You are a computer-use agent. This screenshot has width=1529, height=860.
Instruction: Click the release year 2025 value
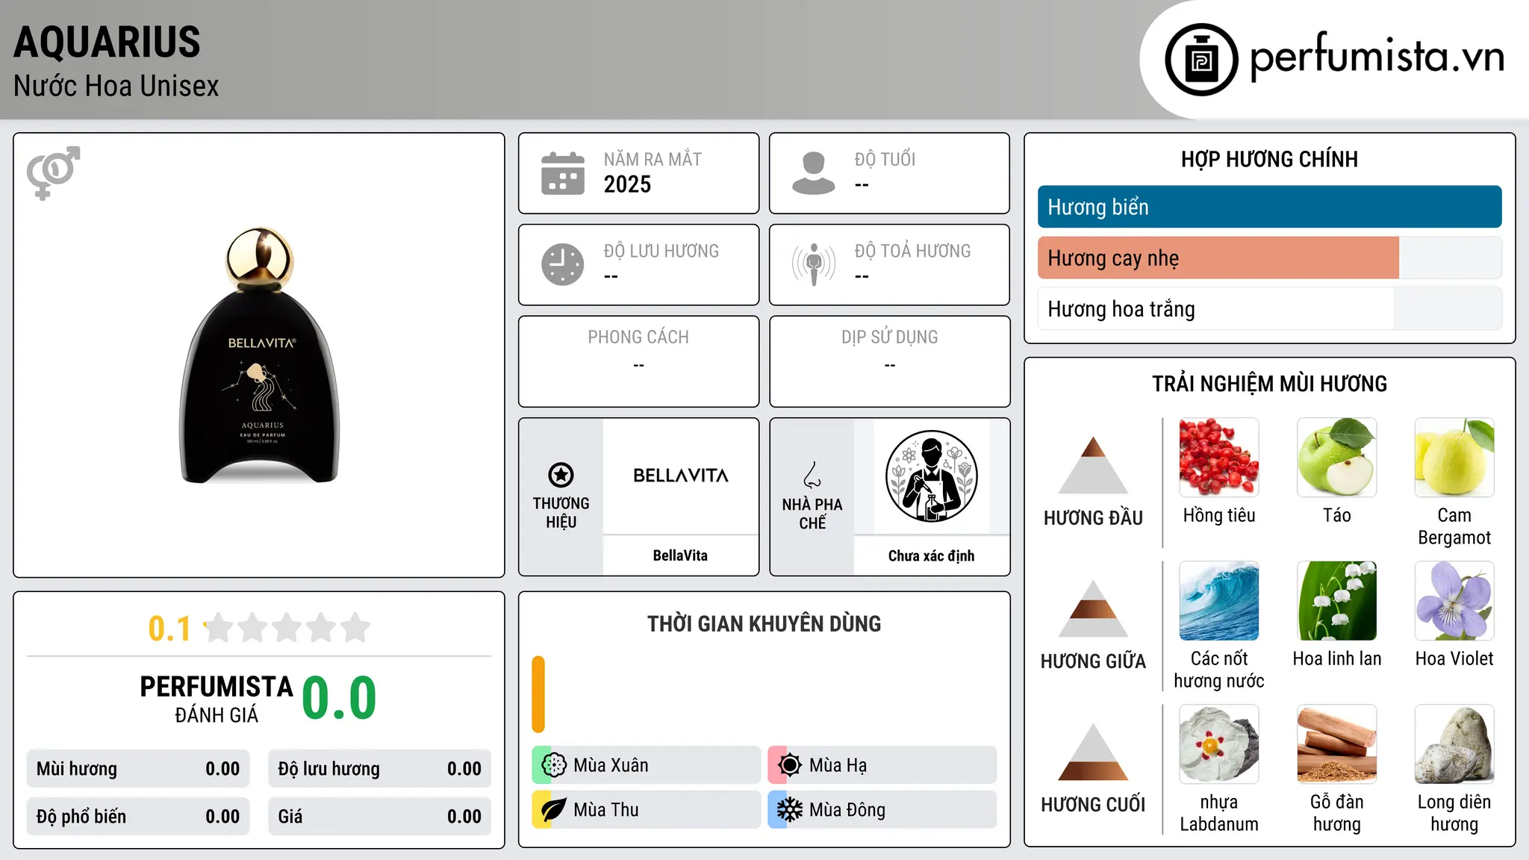pos(627,184)
